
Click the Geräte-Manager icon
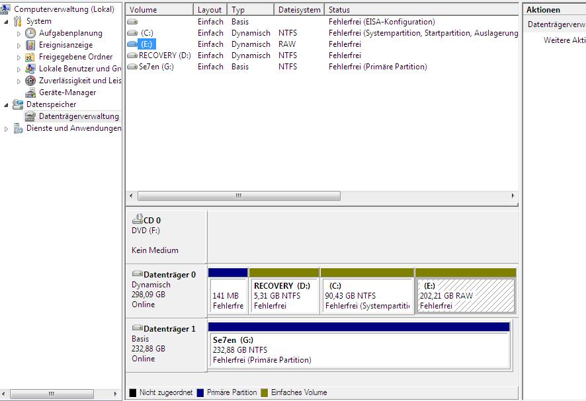point(30,92)
